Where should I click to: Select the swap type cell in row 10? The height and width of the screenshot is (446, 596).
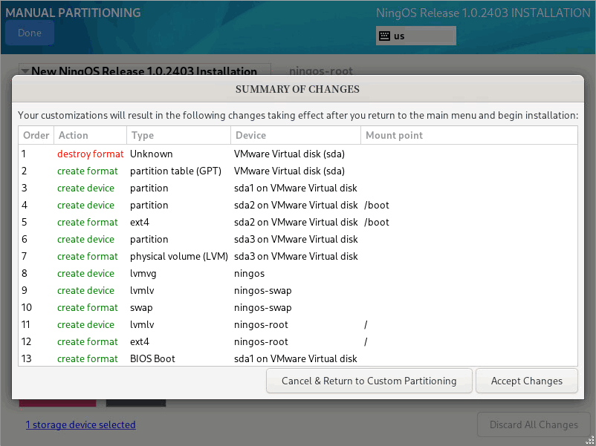[x=141, y=307]
